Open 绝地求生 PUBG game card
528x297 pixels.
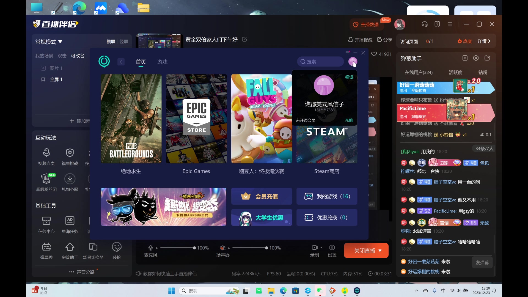[131, 119]
